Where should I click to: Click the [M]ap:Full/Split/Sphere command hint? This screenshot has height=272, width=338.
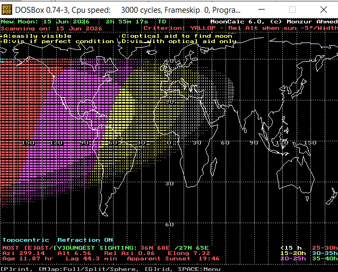pos(89,269)
